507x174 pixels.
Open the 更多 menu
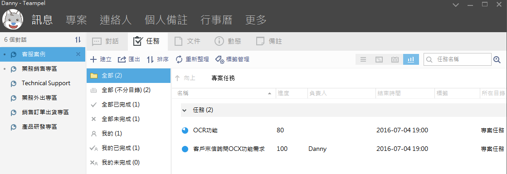click(x=256, y=20)
